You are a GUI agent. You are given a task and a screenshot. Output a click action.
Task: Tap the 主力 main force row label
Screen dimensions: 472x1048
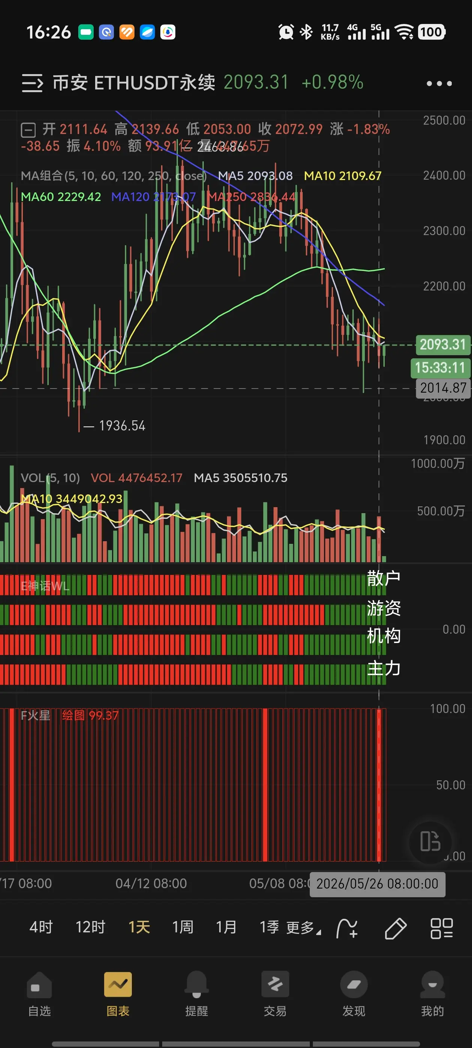click(383, 668)
